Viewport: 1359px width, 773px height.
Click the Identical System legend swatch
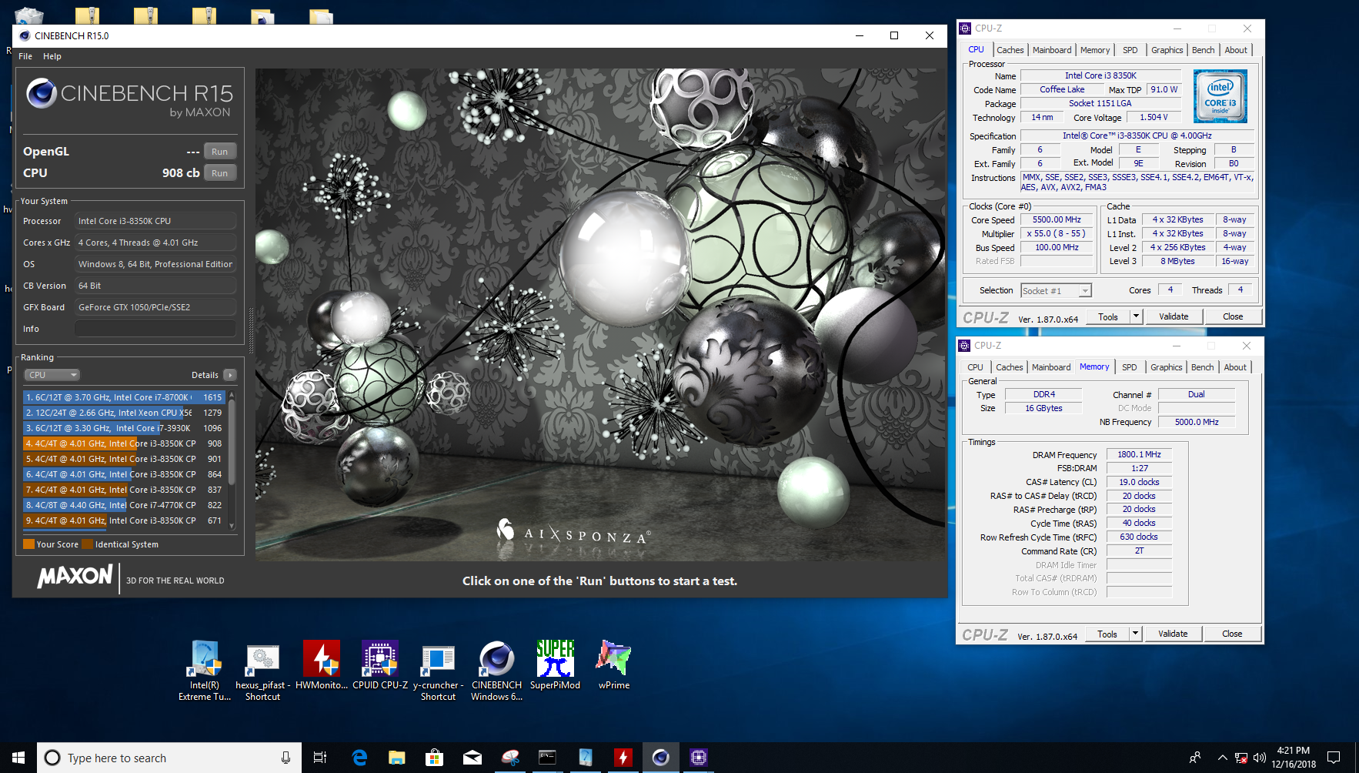click(x=88, y=544)
